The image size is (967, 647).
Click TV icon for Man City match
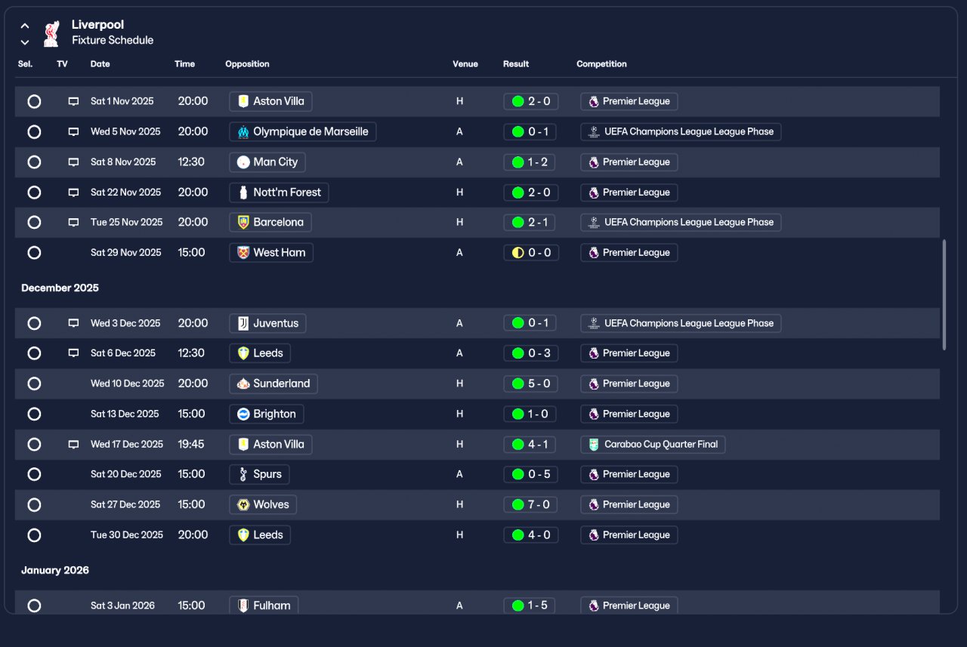tap(73, 162)
